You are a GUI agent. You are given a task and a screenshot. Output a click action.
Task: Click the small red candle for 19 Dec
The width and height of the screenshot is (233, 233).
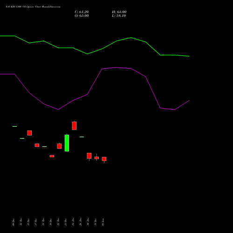tap(52, 156)
